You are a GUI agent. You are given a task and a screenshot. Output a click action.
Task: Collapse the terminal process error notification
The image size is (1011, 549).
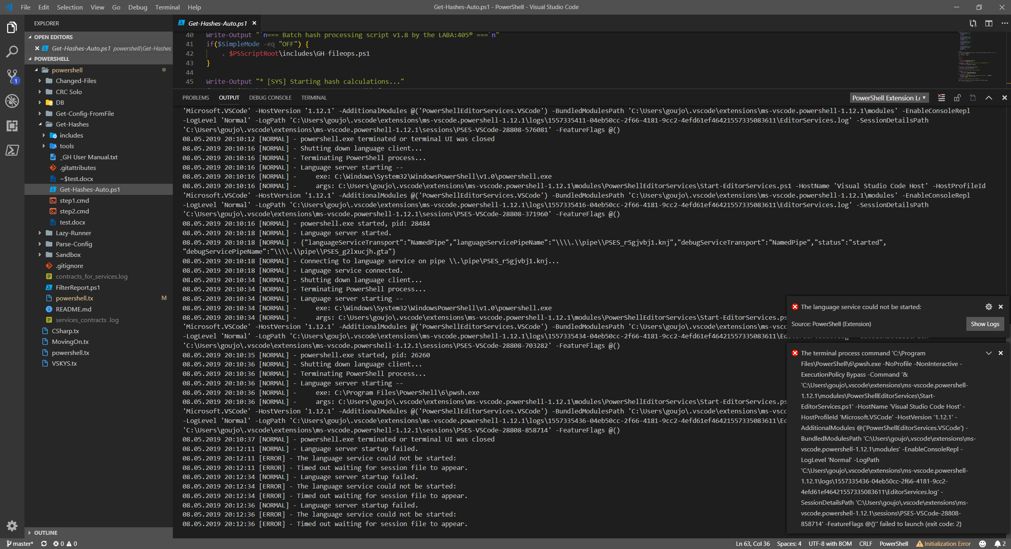(x=988, y=353)
